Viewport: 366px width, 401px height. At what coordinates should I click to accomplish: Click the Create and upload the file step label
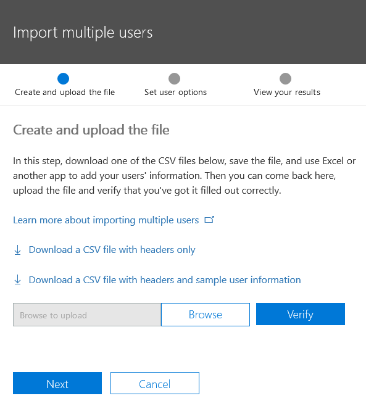65,92
